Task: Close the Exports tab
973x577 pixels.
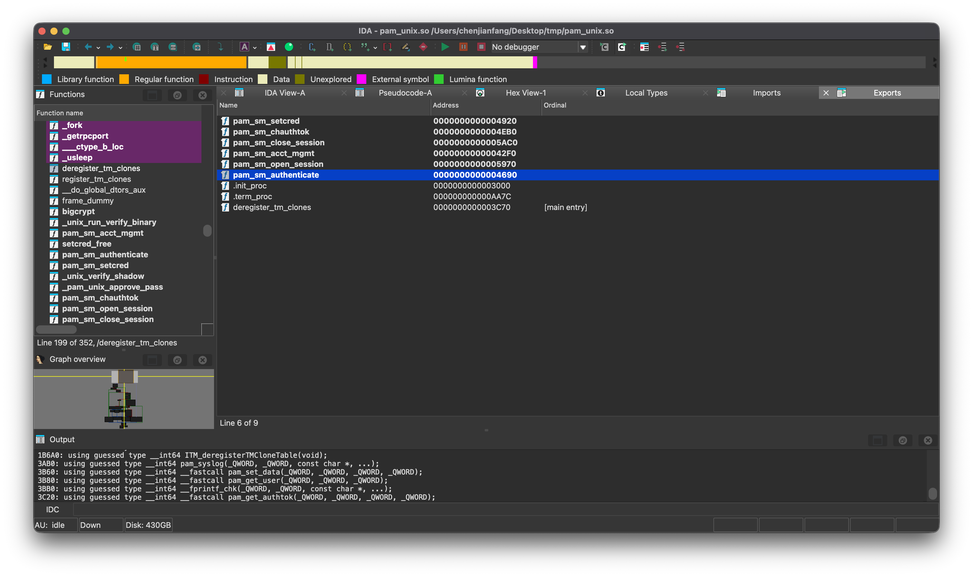Action: pos(826,93)
